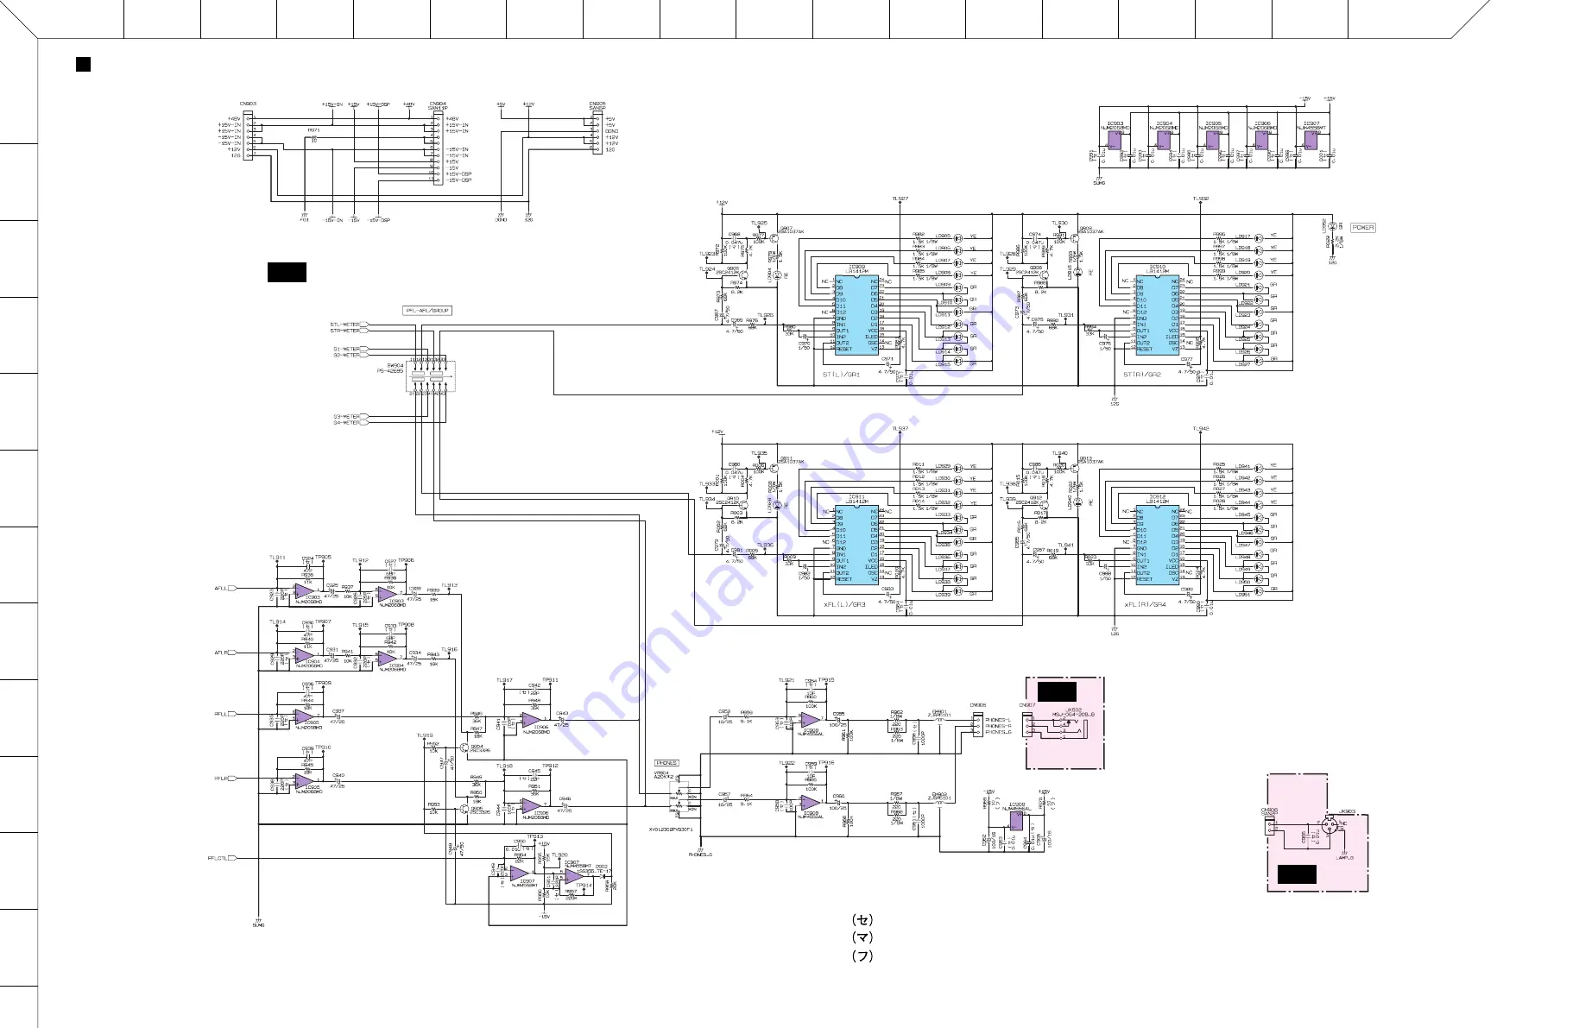Image resolution: width=1579 pixels, height=1028 pixels.
Task: Click the (セ) legend marker
Action: coord(862,920)
